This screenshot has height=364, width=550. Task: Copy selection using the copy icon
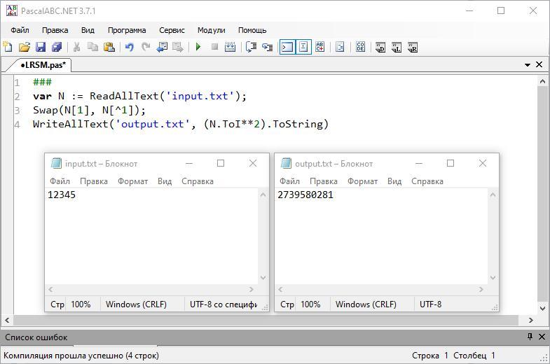[93, 47]
